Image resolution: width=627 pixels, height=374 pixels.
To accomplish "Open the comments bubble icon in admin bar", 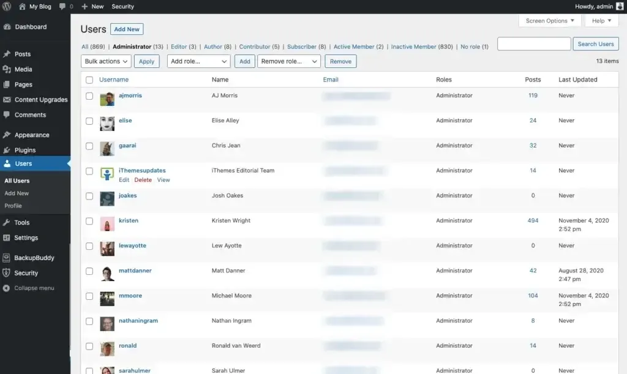I will [x=63, y=6].
